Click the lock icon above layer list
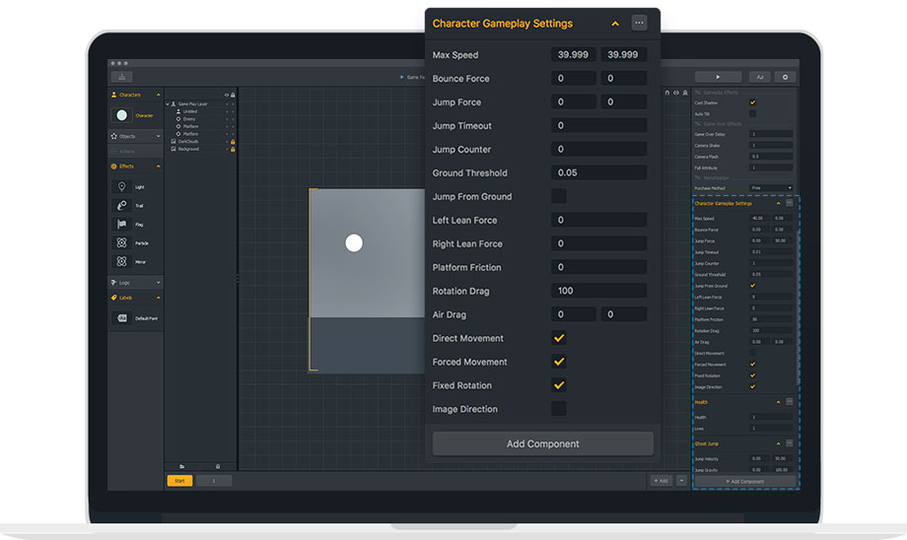The image size is (907, 540). pyautogui.click(x=233, y=95)
